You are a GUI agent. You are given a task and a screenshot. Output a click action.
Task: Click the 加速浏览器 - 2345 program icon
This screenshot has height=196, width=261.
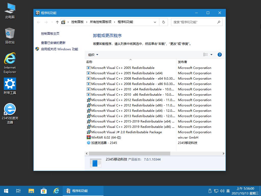pos(89,143)
